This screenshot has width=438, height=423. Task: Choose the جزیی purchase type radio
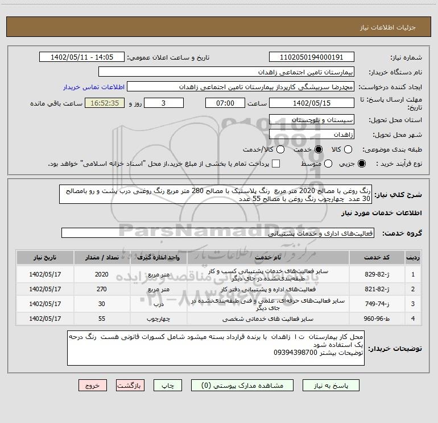(x=361, y=164)
